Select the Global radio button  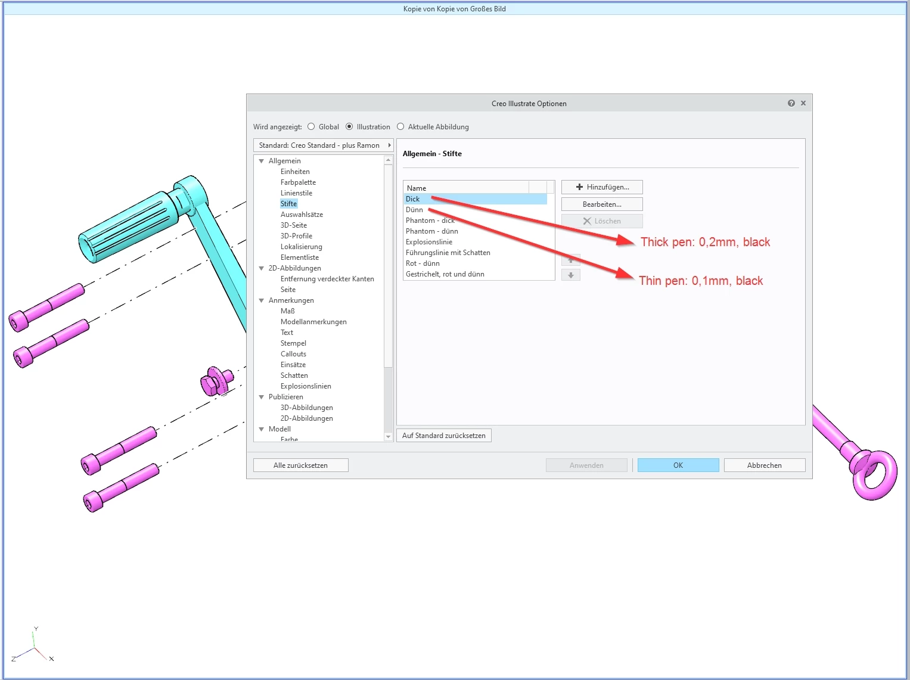[x=311, y=126]
